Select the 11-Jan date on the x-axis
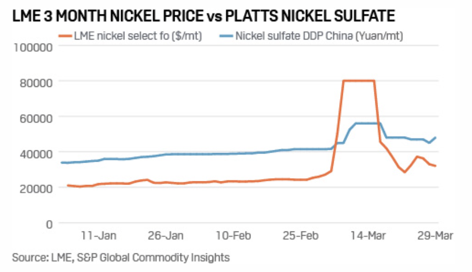This screenshot has height=272, width=472. 99,236
